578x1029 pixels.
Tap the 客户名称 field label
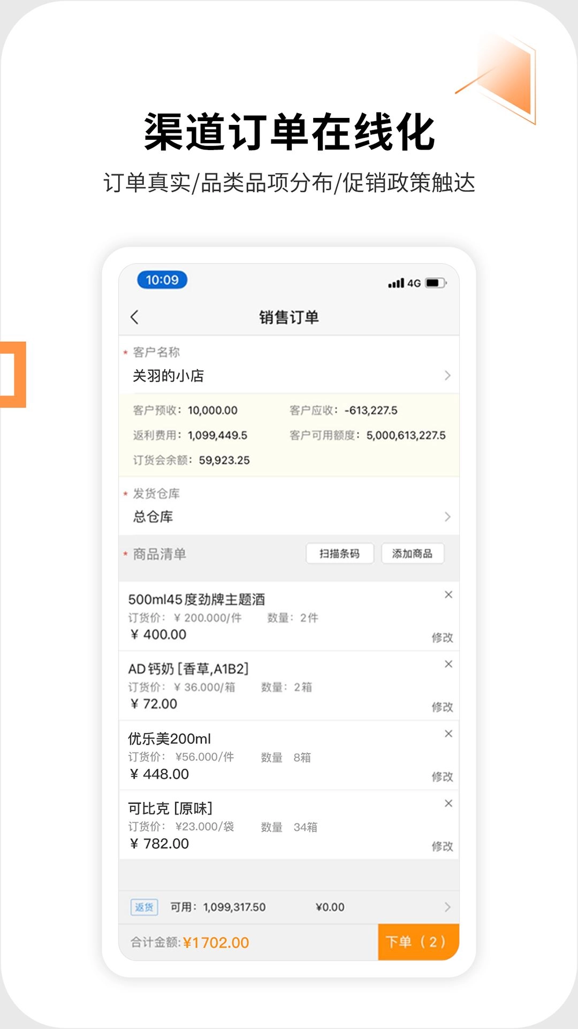[156, 352]
